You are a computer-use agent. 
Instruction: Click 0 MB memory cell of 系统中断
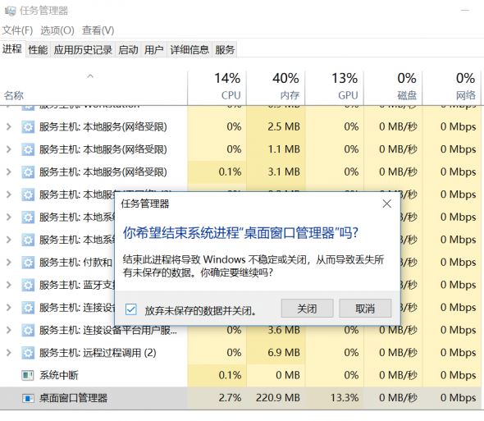pos(276,376)
